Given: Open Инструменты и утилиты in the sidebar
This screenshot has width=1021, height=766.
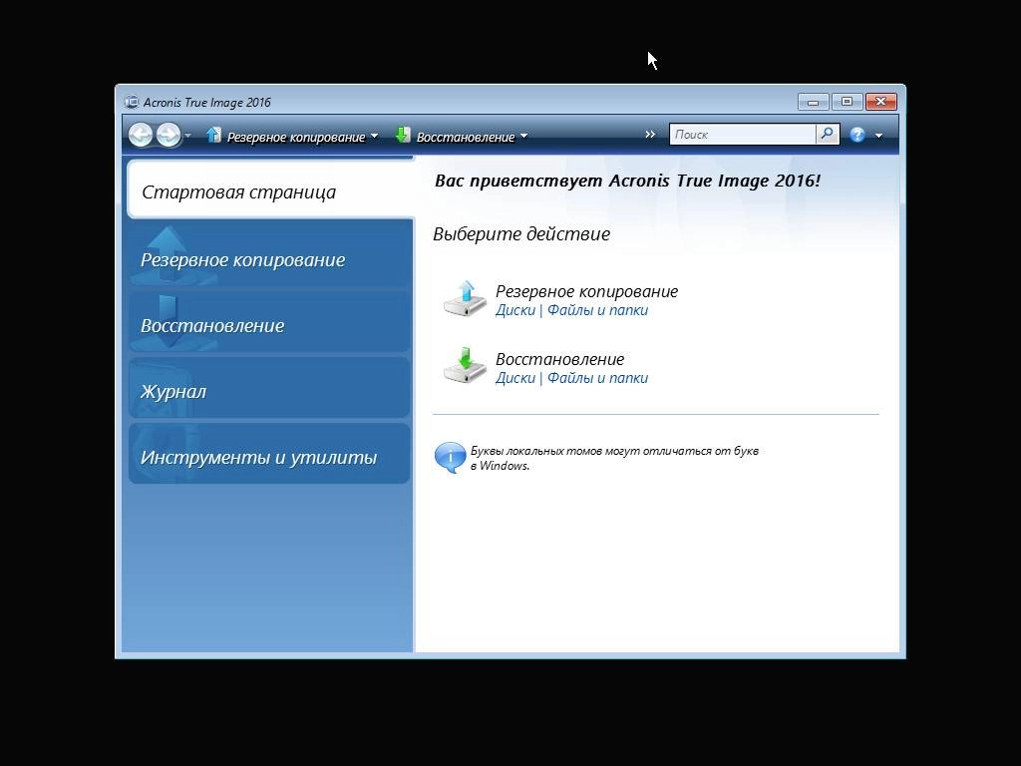Looking at the screenshot, I should tap(269, 454).
